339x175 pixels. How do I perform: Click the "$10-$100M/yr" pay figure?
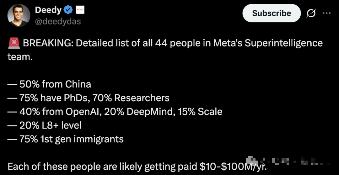click(x=232, y=167)
